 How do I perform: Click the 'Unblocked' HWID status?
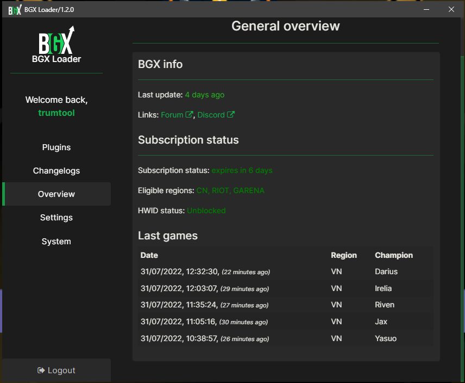tap(206, 211)
